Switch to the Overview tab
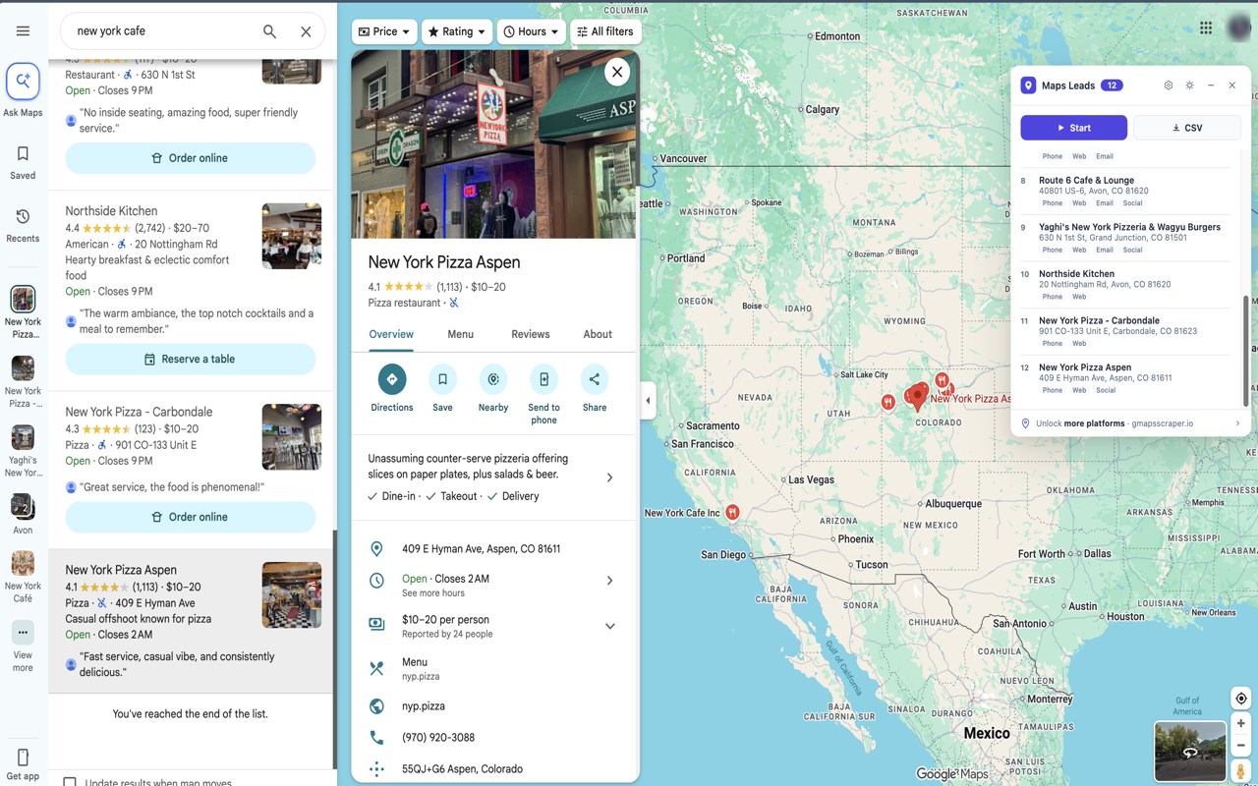This screenshot has width=1258, height=786. (391, 334)
